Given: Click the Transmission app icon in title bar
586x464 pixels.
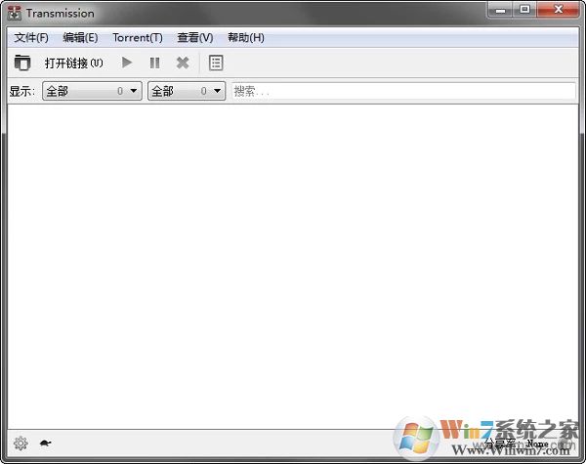Looking at the screenshot, I should (x=15, y=13).
